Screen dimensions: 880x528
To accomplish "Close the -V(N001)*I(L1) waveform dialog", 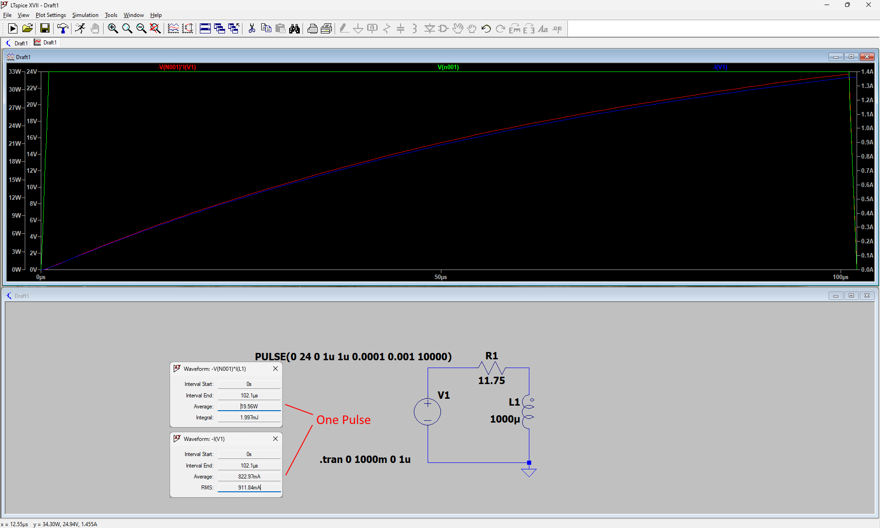I will point(275,368).
